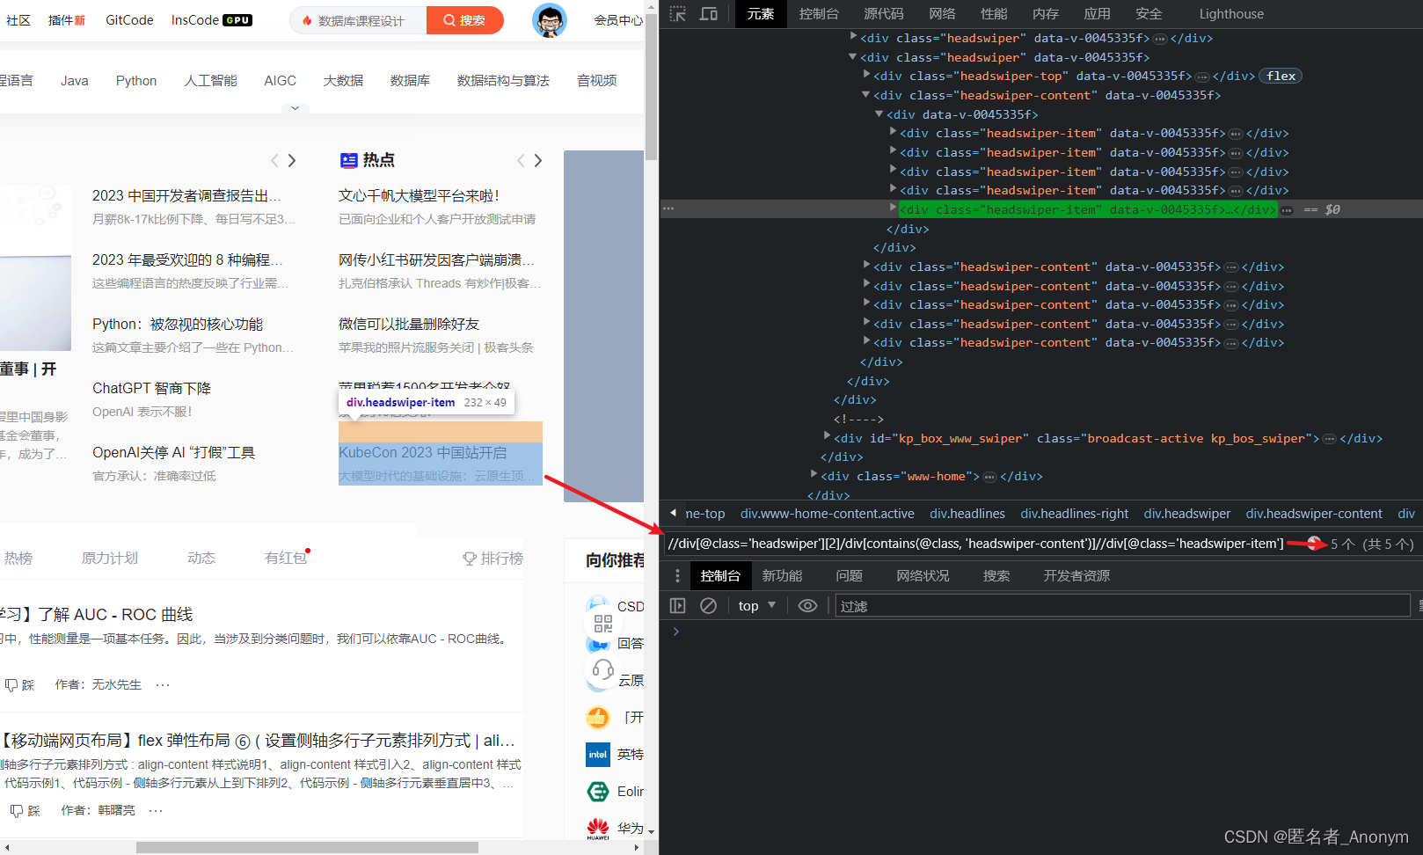This screenshot has height=855, width=1423.
Task: Open the Application (应用) tab
Action: click(1097, 14)
